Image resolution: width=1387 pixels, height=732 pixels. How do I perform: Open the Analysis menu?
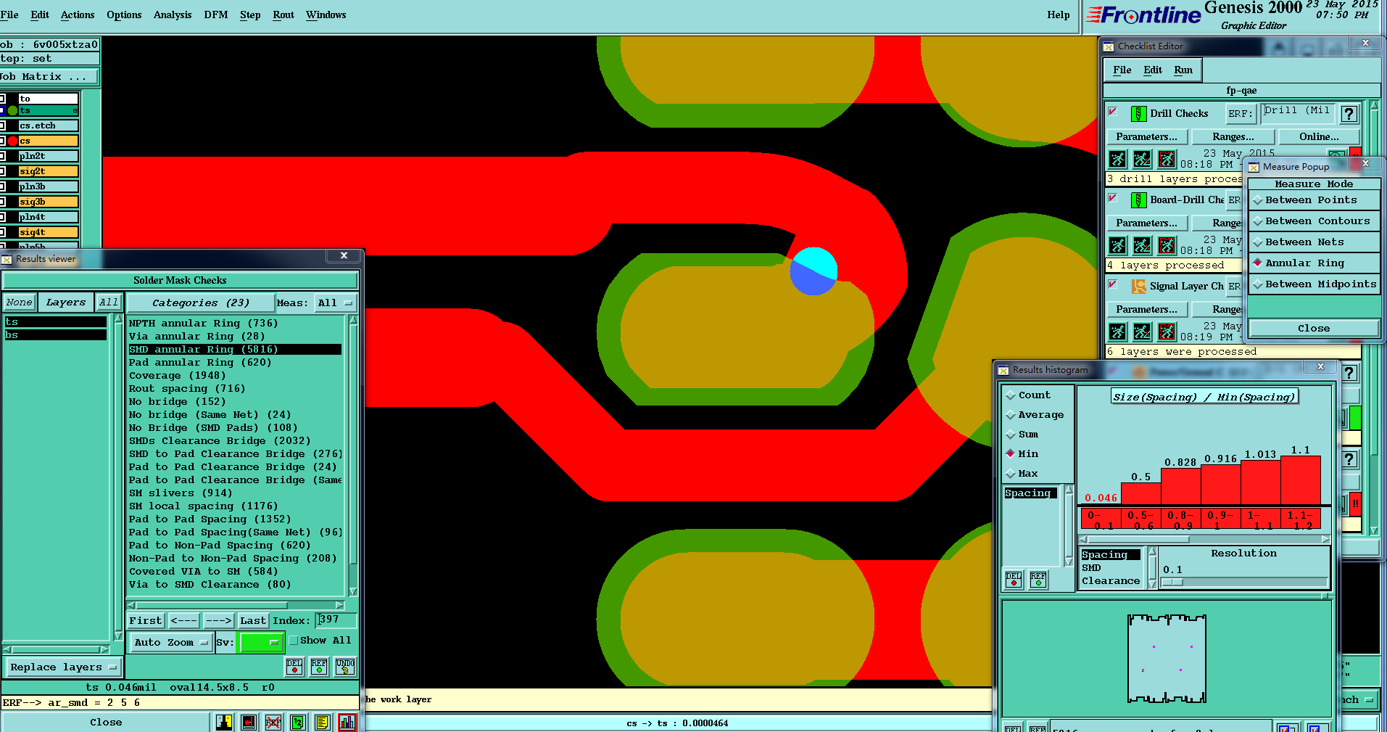[x=173, y=15]
